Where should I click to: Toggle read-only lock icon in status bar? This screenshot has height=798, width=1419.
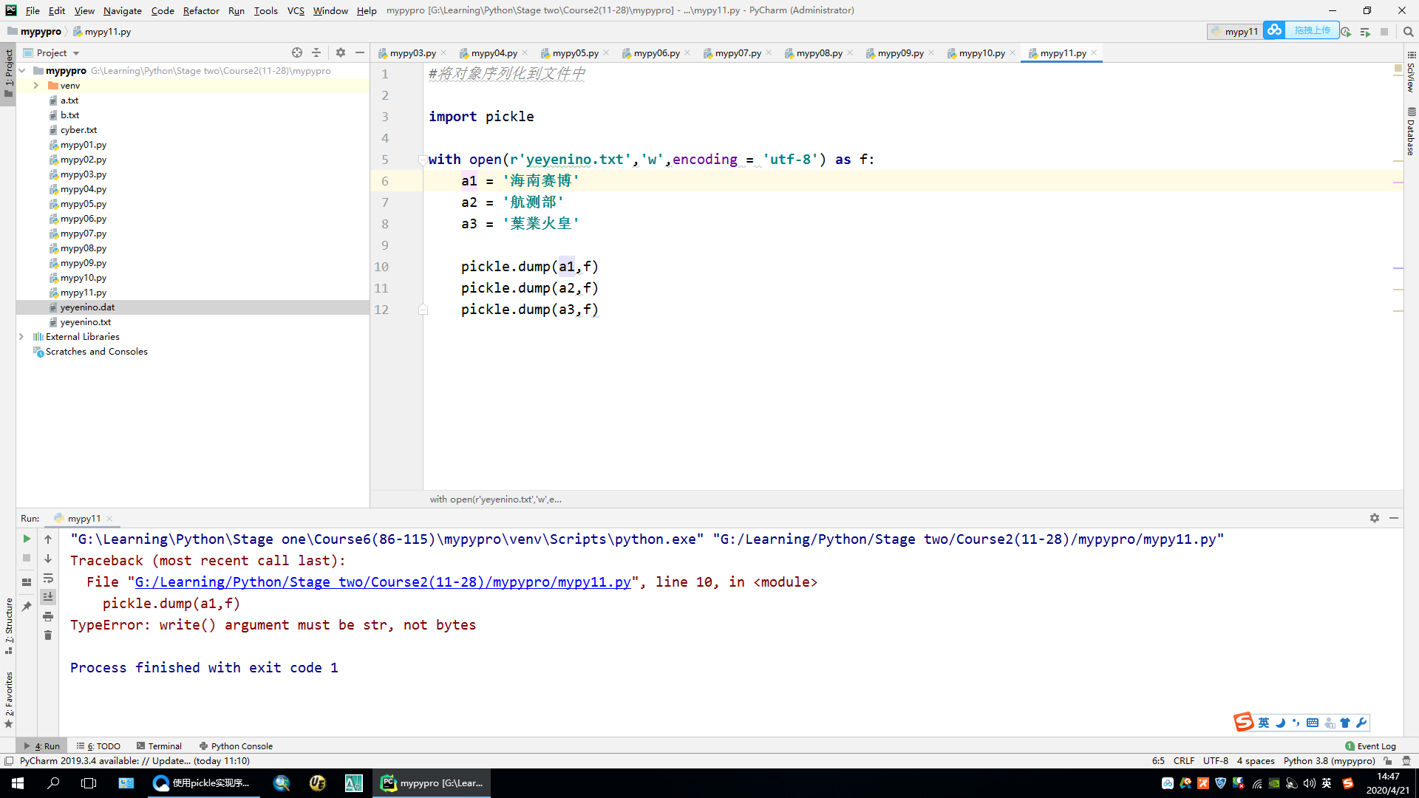click(x=1388, y=761)
